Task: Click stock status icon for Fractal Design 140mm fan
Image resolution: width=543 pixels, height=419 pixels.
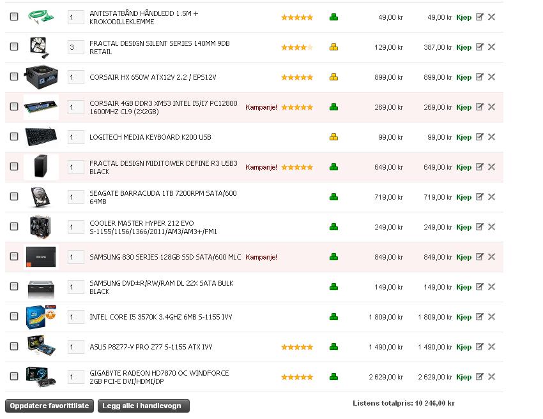Action: [333, 47]
